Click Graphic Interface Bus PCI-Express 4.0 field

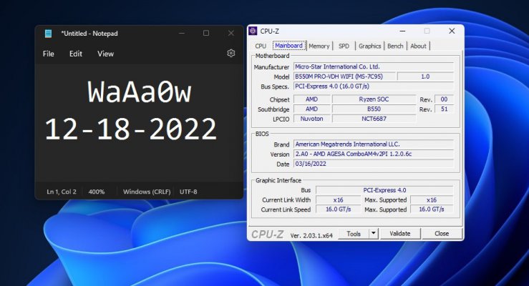tap(384, 190)
